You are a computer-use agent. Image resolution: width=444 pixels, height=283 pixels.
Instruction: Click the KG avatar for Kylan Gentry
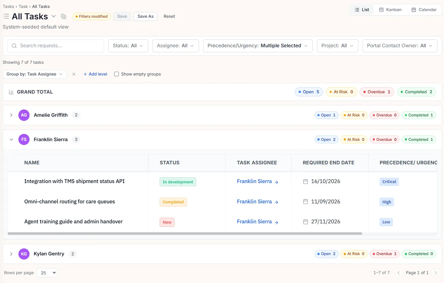24,254
